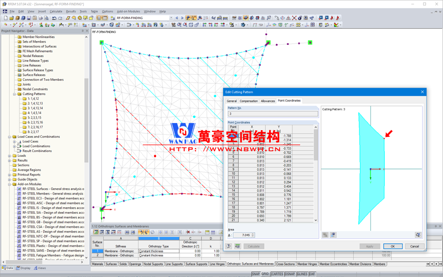This screenshot has height=277, width=443.
Task: Click the open folder icon in the toolbar
Action: pos(11,18)
